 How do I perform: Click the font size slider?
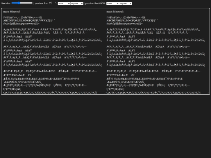coord(22,3)
